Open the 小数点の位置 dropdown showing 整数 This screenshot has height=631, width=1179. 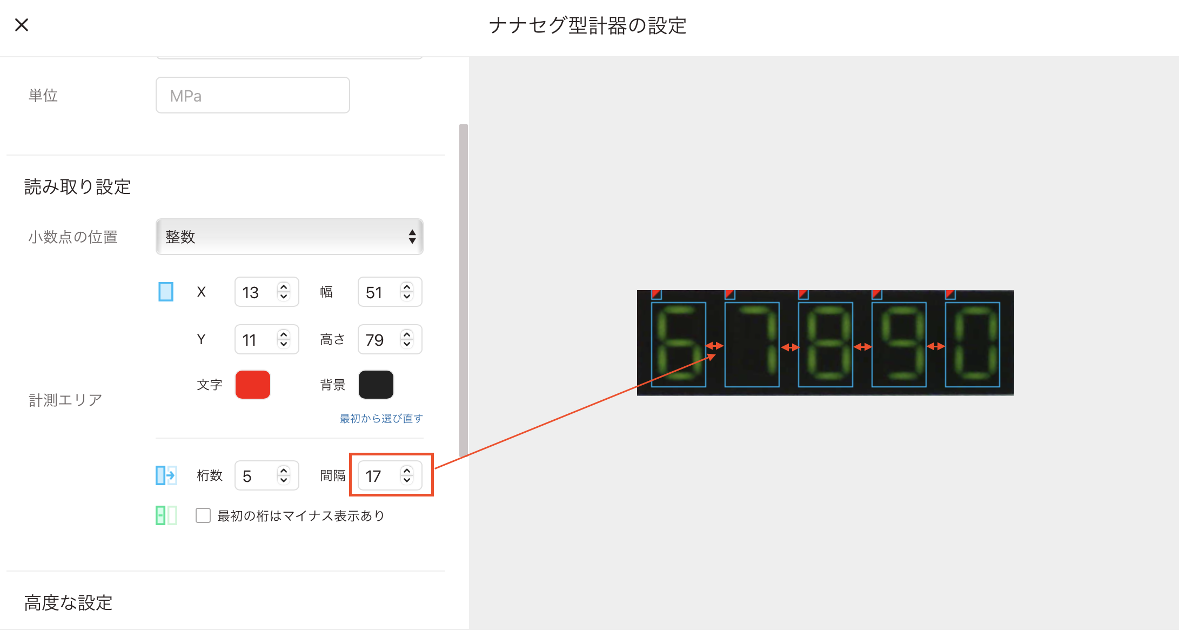pyautogui.click(x=290, y=237)
